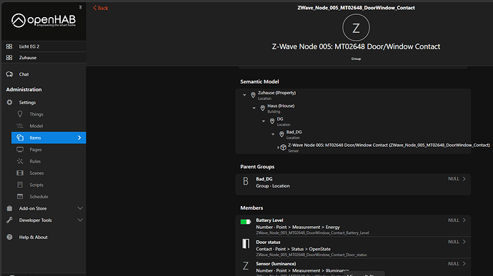Click the Z letter icon of Sensor luminance

tap(246, 266)
